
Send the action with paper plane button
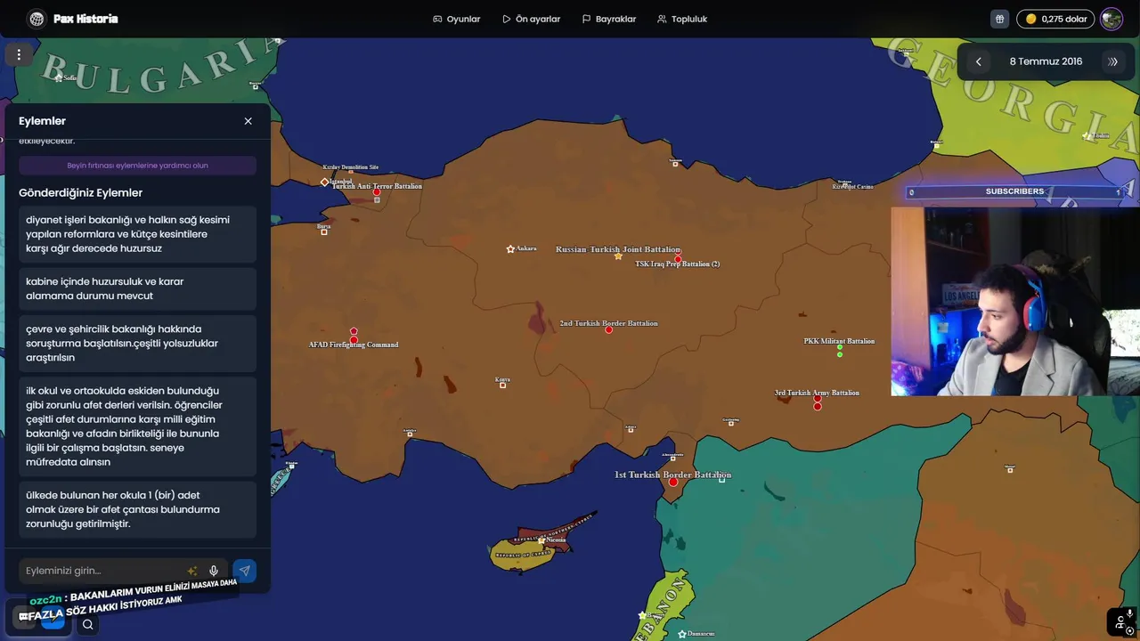tap(244, 571)
